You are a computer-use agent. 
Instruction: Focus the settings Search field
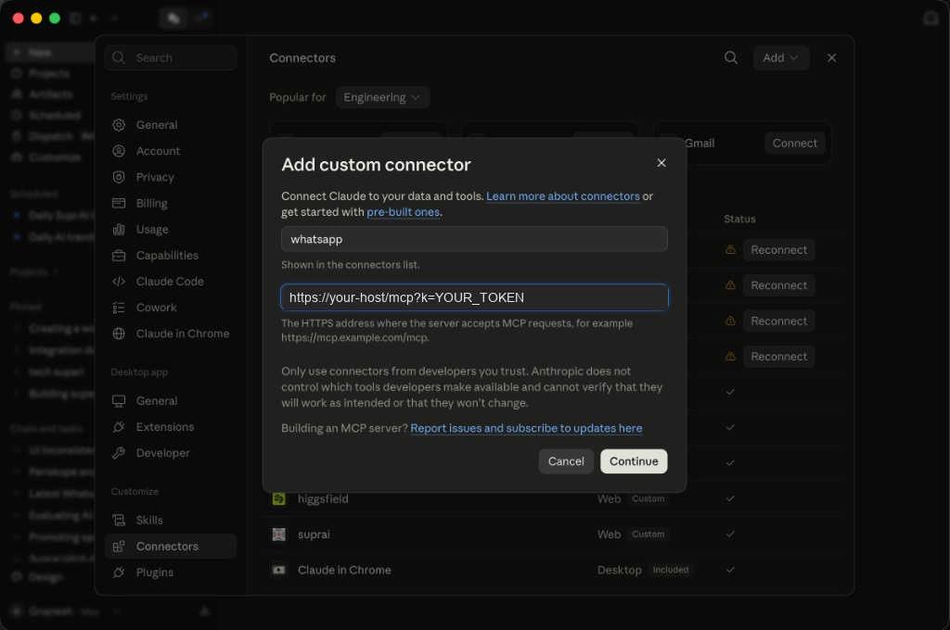[171, 57]
